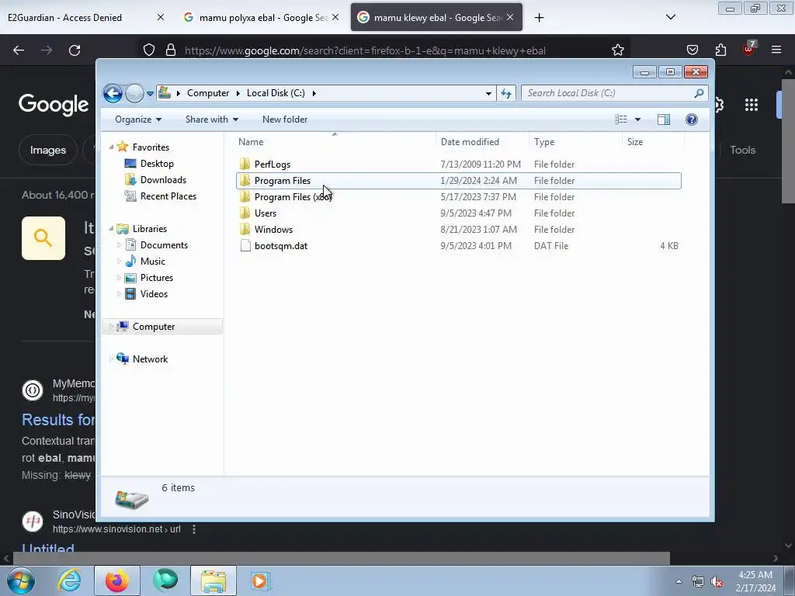This screenshot has width=795, height=596.
Task: List all Firefox tabs via chevron
Action: pos(671,18)
